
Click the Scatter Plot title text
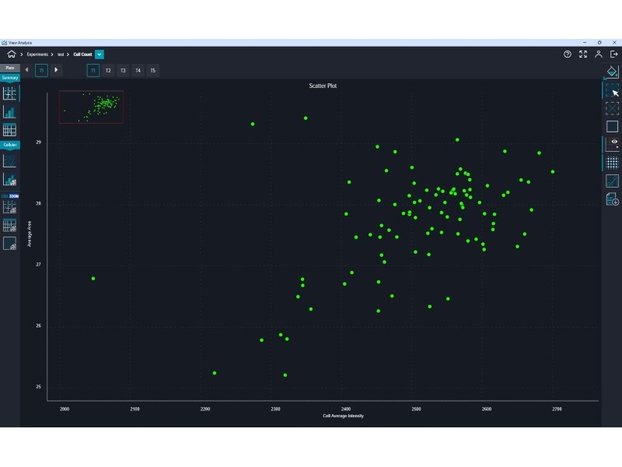tap(323, 86)
